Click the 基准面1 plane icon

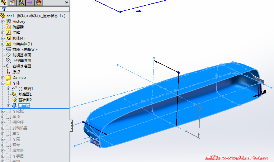[x=14, y=94]
